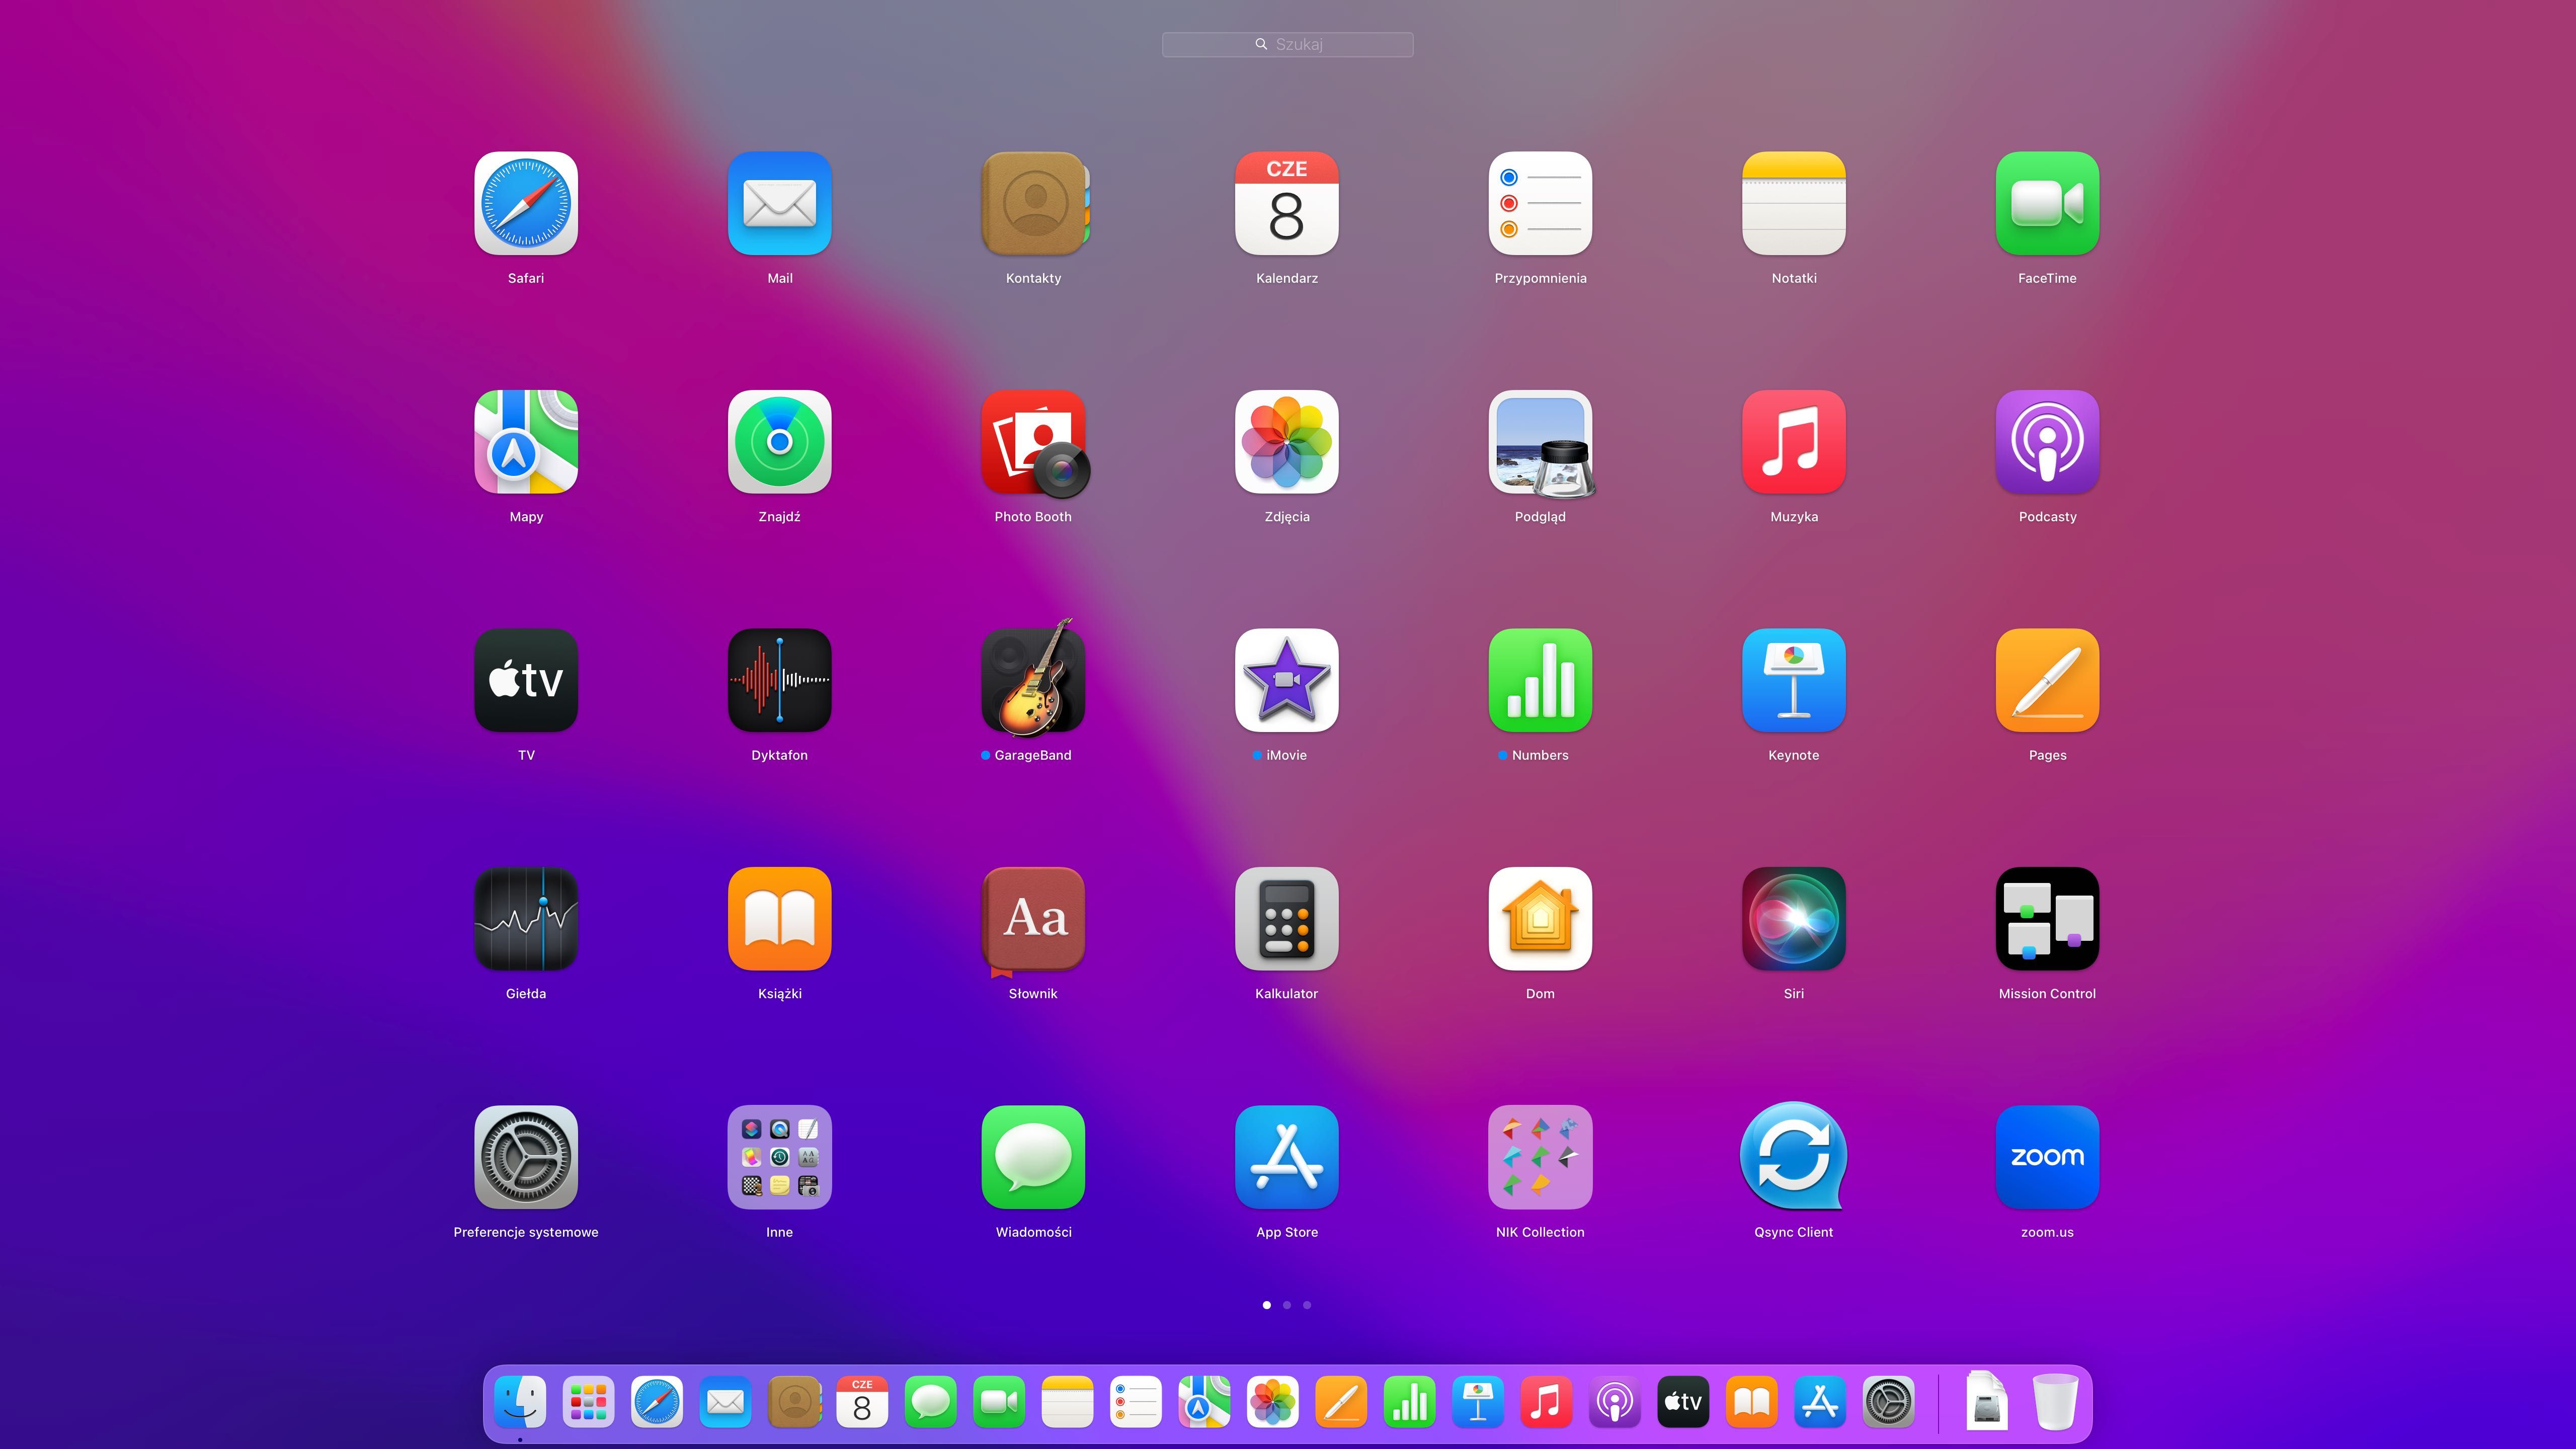This screenshot has height=1449, width=2576.
Task: Activate Siri from Launchpad
Action: (1794, 919)
